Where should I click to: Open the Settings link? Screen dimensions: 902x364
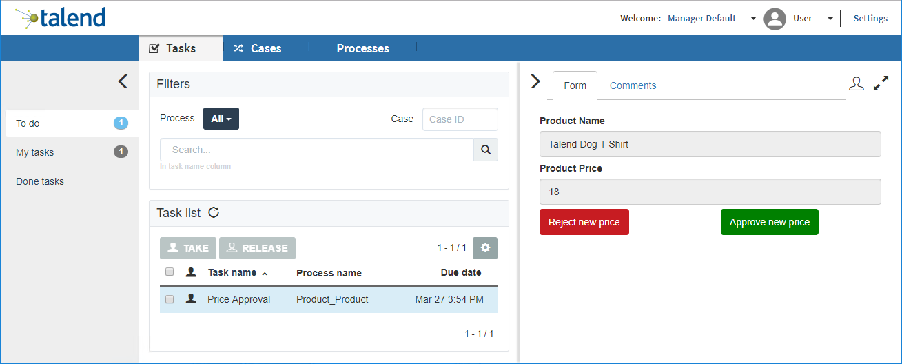pyautogui.click(x=870, y=19)
